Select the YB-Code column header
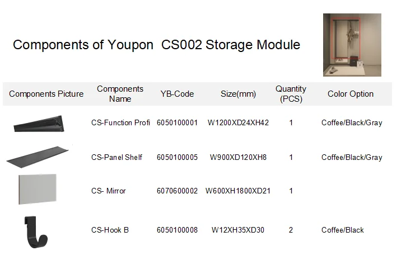This screenshot has width=420, height=260. (x=177, y=94)
